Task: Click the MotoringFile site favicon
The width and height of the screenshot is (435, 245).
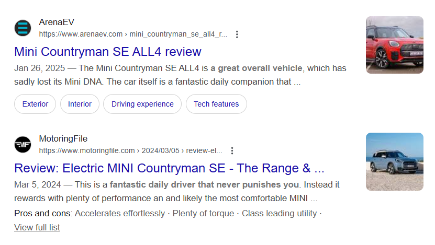Action: [23, 145]
